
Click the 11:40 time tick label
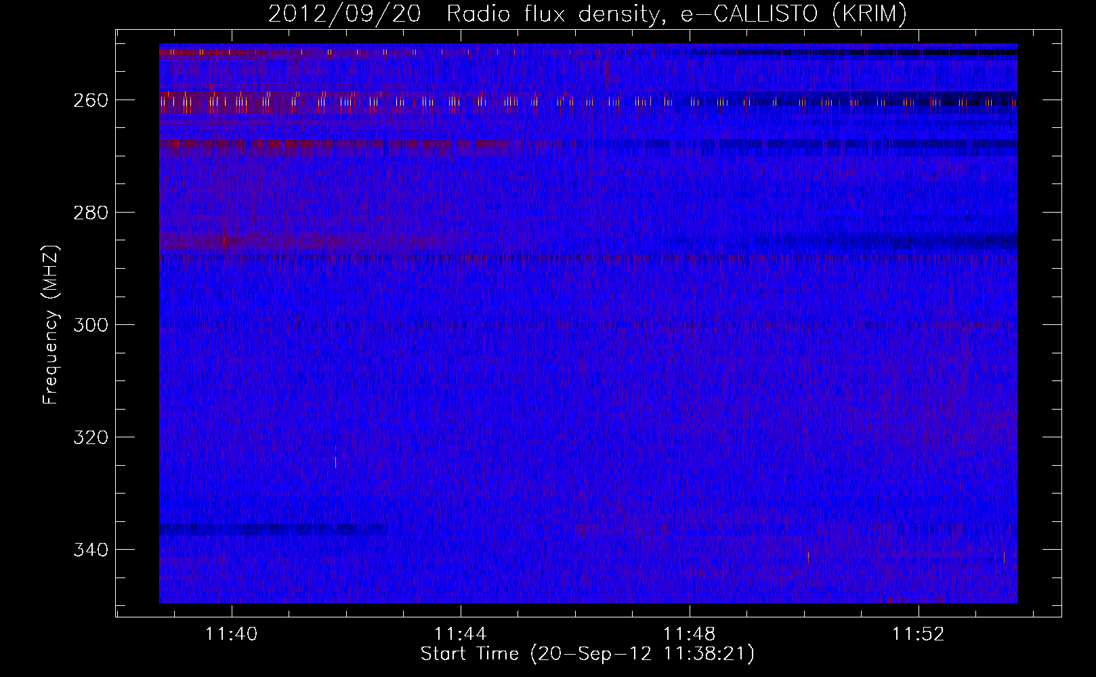pos(232,634)
